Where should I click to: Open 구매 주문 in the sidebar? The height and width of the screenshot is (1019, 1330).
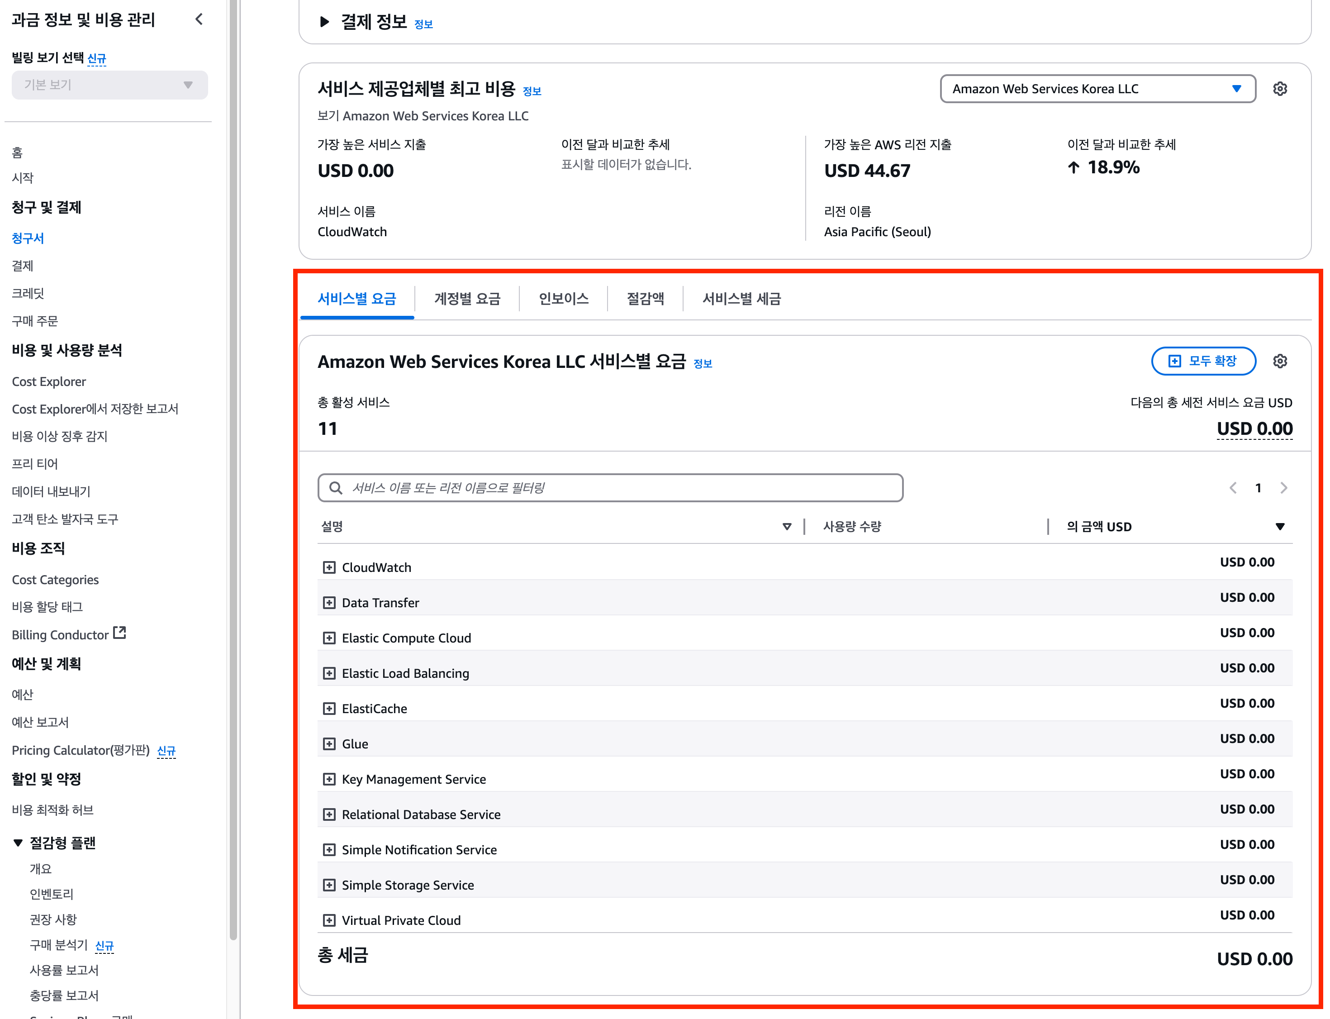(x=34, y=320)
